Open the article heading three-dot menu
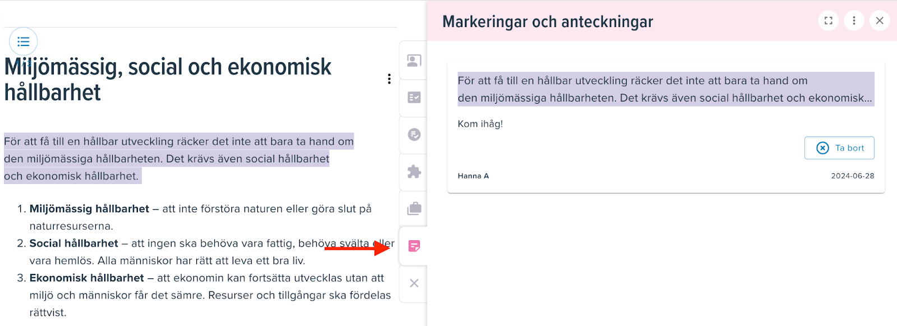The image size is (897, 326). 389,79
